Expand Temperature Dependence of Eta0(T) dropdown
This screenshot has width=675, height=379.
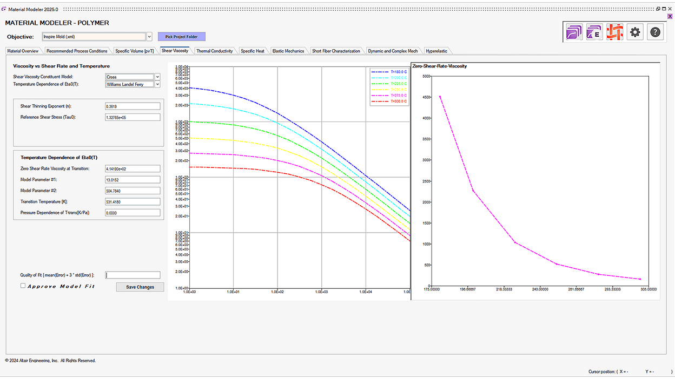tap(157, 84)
